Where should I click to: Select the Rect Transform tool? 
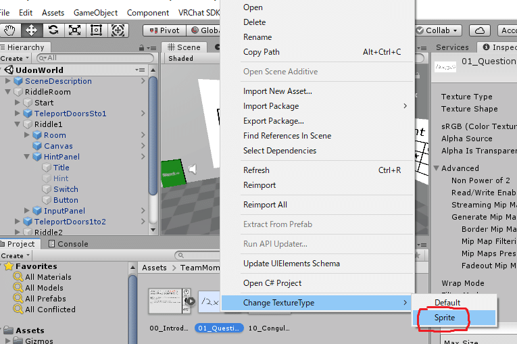click(96, 30)
